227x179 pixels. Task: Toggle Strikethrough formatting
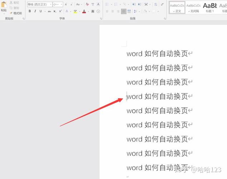49,11
